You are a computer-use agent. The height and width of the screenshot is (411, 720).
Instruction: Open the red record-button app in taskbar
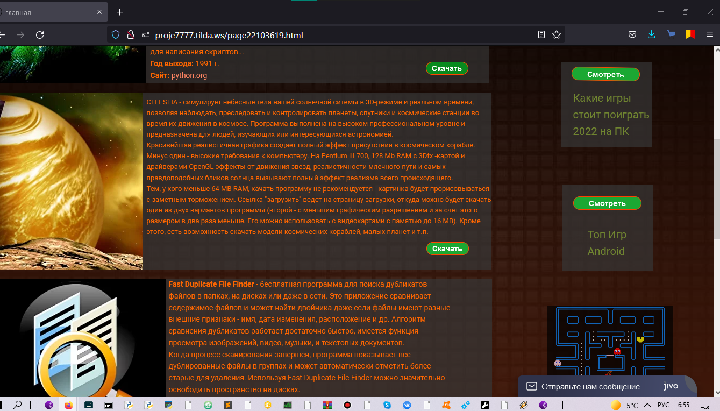[347, 405]
